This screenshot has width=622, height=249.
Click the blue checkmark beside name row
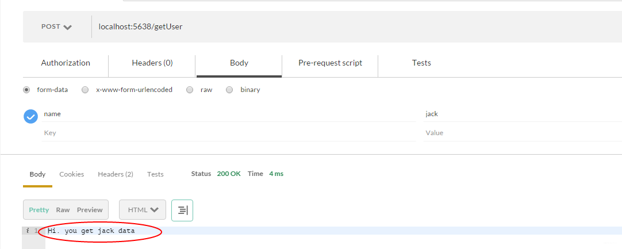pyautogui.click(x=30, y=116)
